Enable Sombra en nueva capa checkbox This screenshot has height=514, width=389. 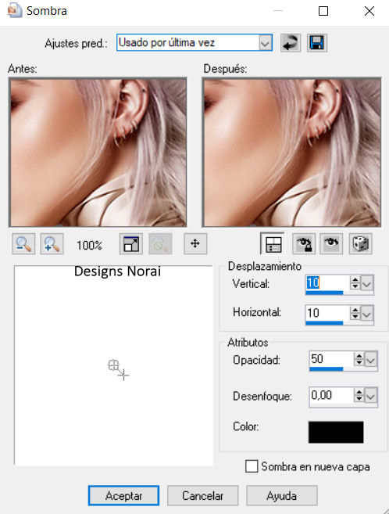click(x=252, y=466)
